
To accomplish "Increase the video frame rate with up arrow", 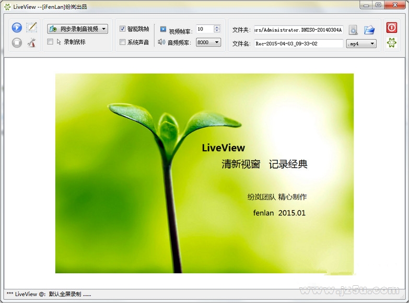I will click(x=217, y=27).
